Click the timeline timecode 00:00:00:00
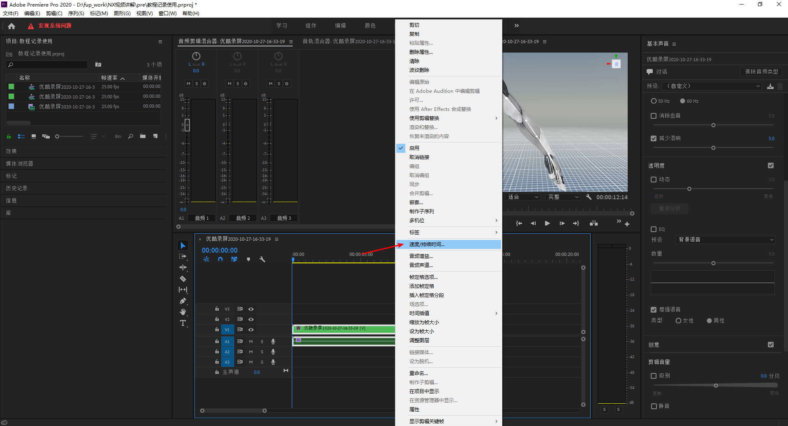 click(x=220, y=250)
